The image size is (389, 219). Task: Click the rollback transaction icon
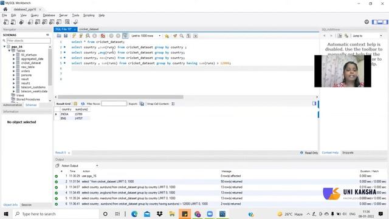coord(119,36)
